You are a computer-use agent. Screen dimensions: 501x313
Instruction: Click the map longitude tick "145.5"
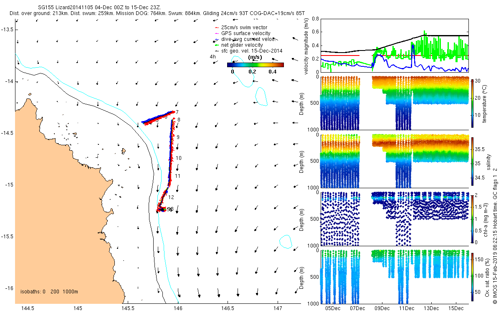127,308
